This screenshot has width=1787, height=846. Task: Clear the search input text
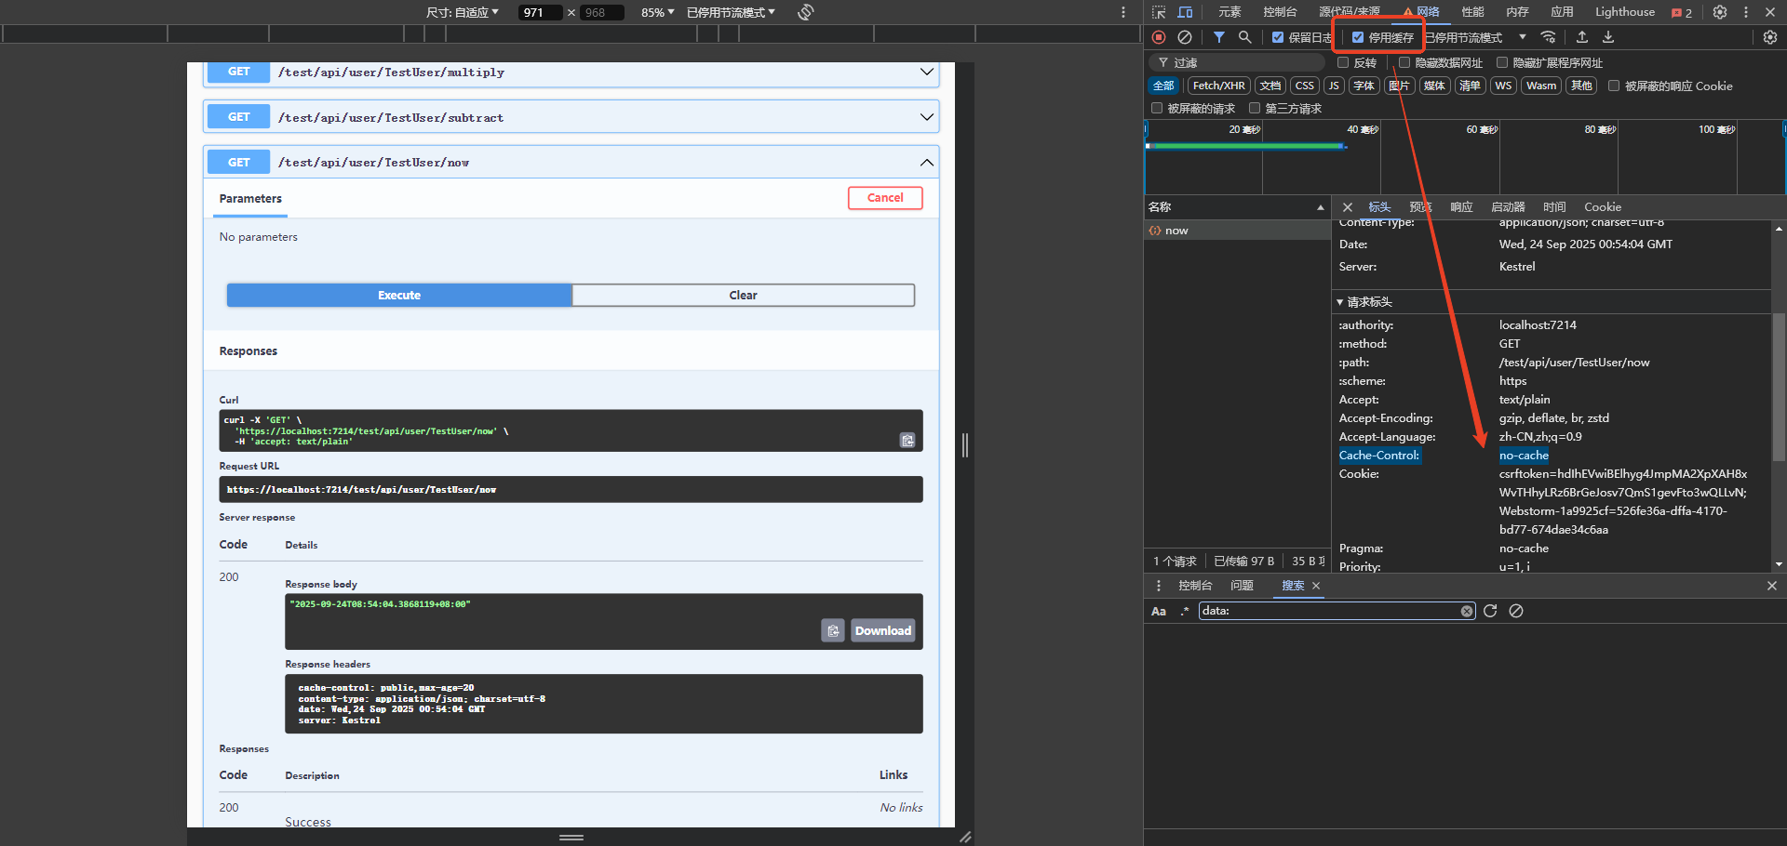tap(1467, 611)
